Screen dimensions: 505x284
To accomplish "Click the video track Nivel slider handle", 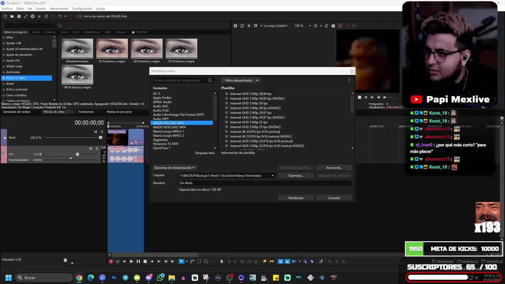I will coord(100,137).
